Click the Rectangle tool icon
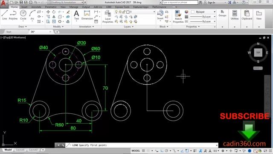Viewport: 273px width, 154px height. click(x=39, y=12)
